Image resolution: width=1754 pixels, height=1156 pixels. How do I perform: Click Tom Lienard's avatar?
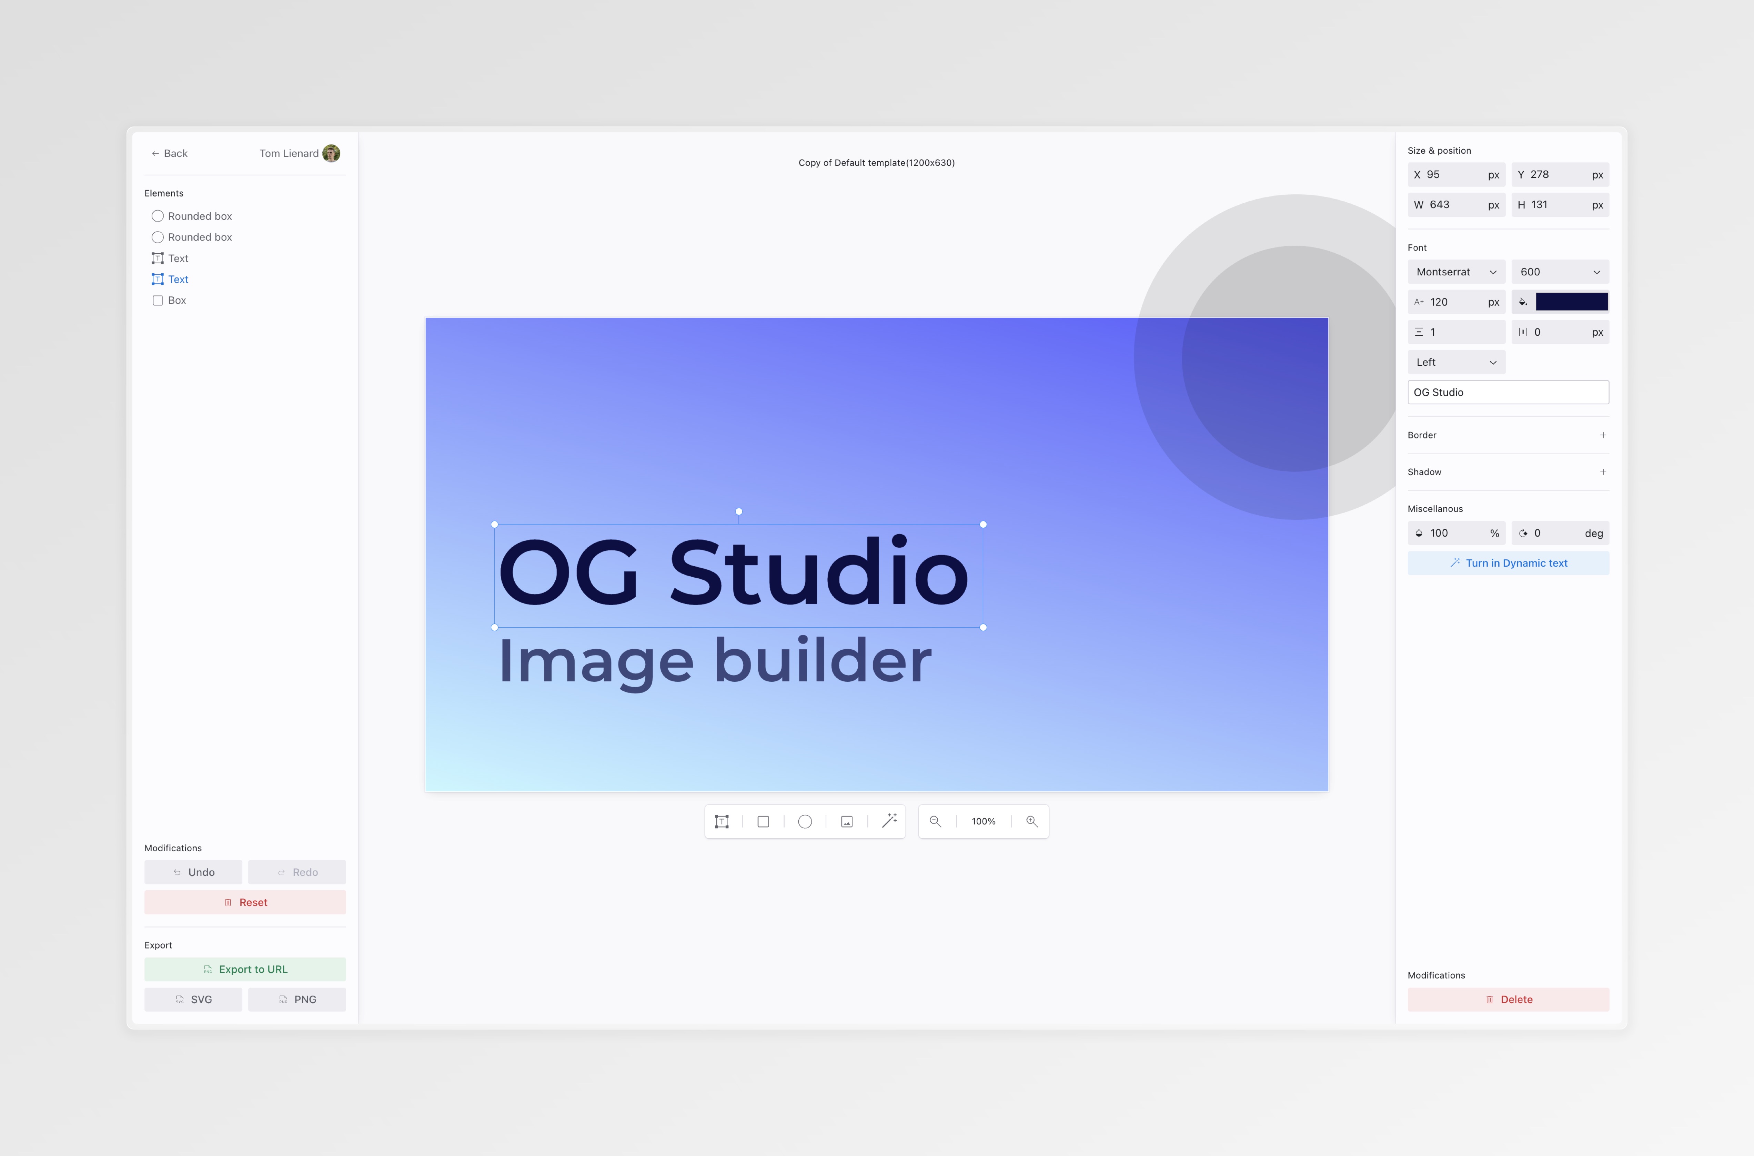[x=331, y=153]
